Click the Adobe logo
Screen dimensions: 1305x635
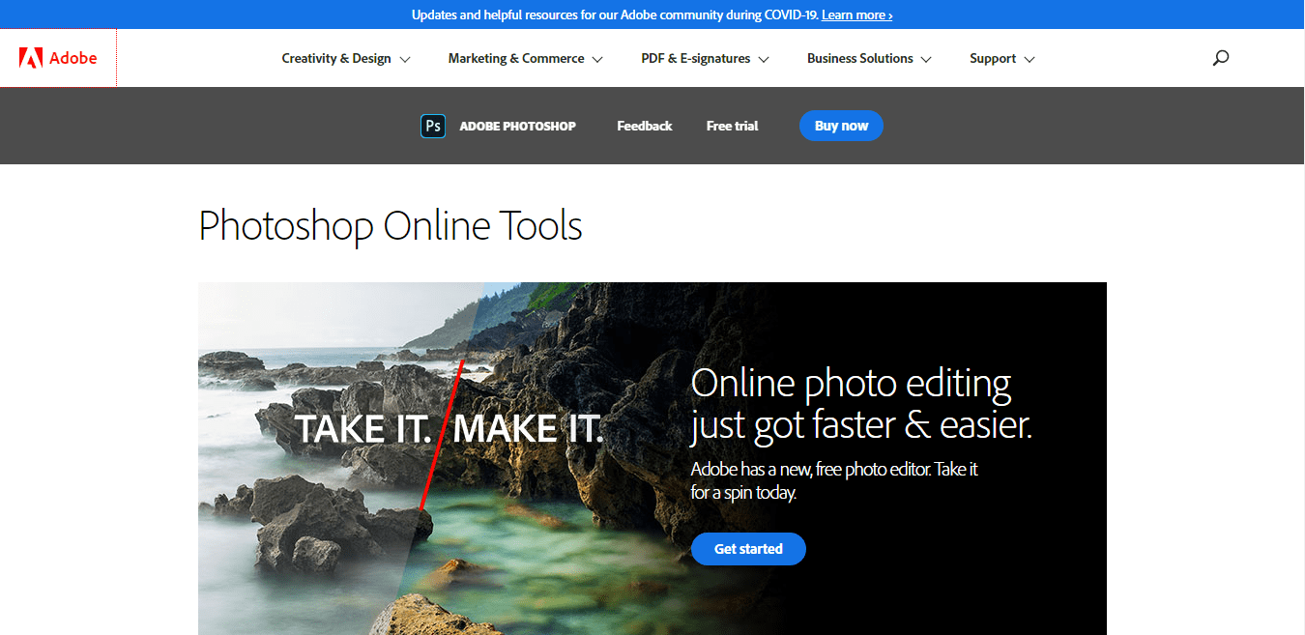click(x=58, y=58)
